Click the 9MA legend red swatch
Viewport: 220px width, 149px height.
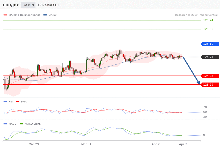tap(18, 101)
